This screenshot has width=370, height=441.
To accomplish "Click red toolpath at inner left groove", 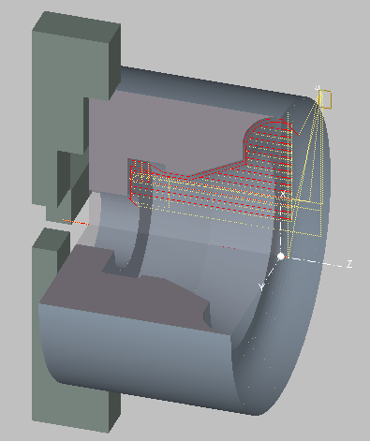I will click(x=138, y=181).
